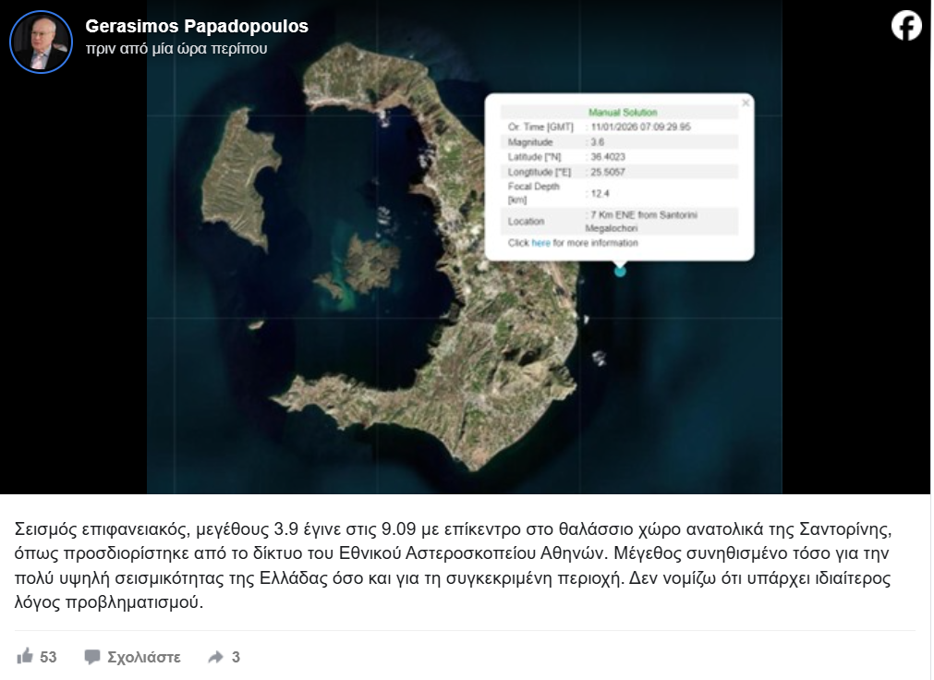The height and width of the screenshot is (680, 934).
Task: Click the Location row mentioning Megalochori
Action: click(619, 221)
